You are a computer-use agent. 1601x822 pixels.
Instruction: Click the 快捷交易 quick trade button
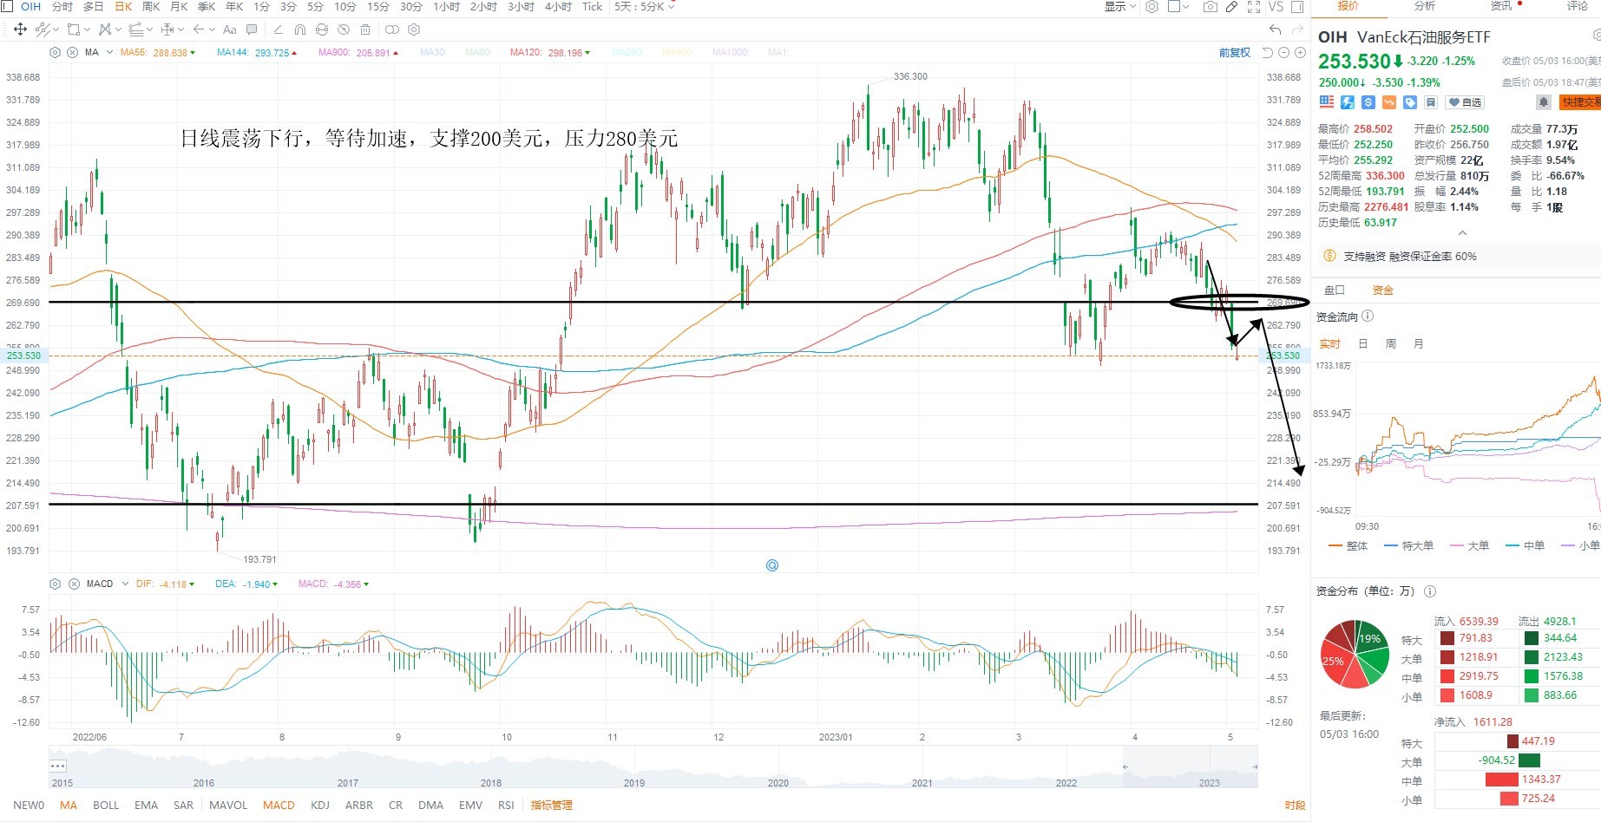pyautogui.click(x=1580, y=102)
